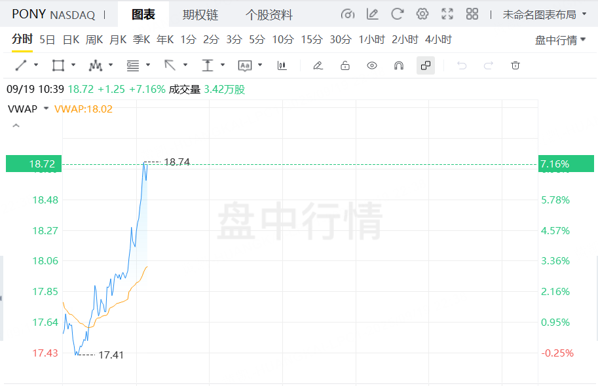This screenshot has height=386, width=598.
Task: Click the candlestick chart style icon
Action: 282,65
